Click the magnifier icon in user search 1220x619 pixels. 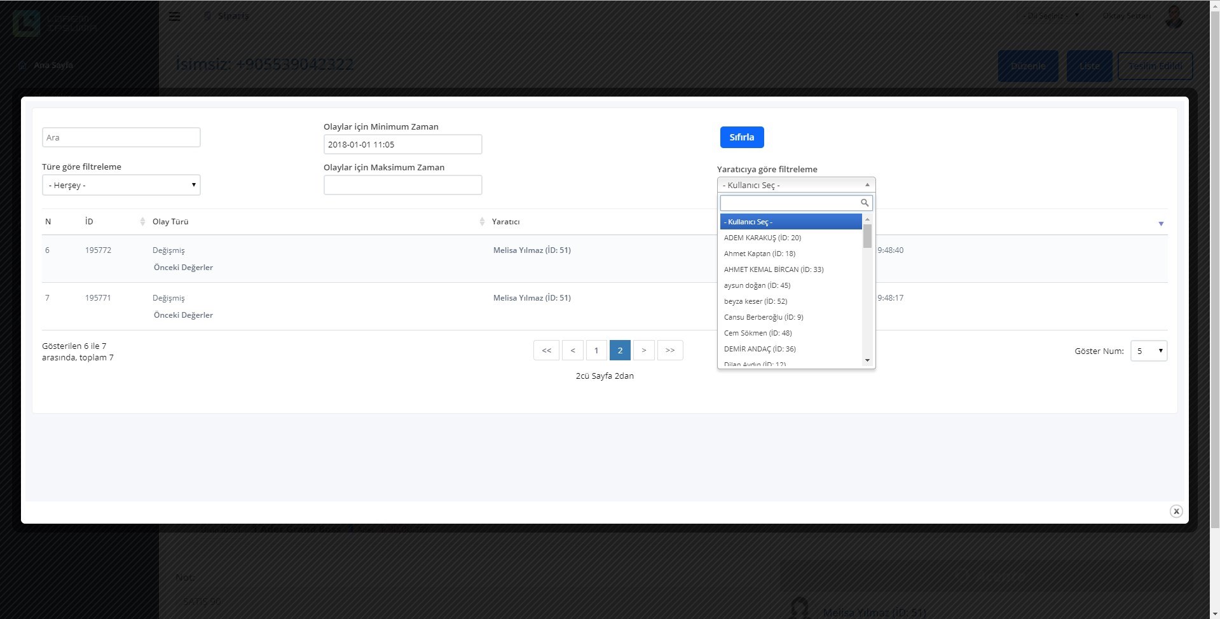(864, 203)
